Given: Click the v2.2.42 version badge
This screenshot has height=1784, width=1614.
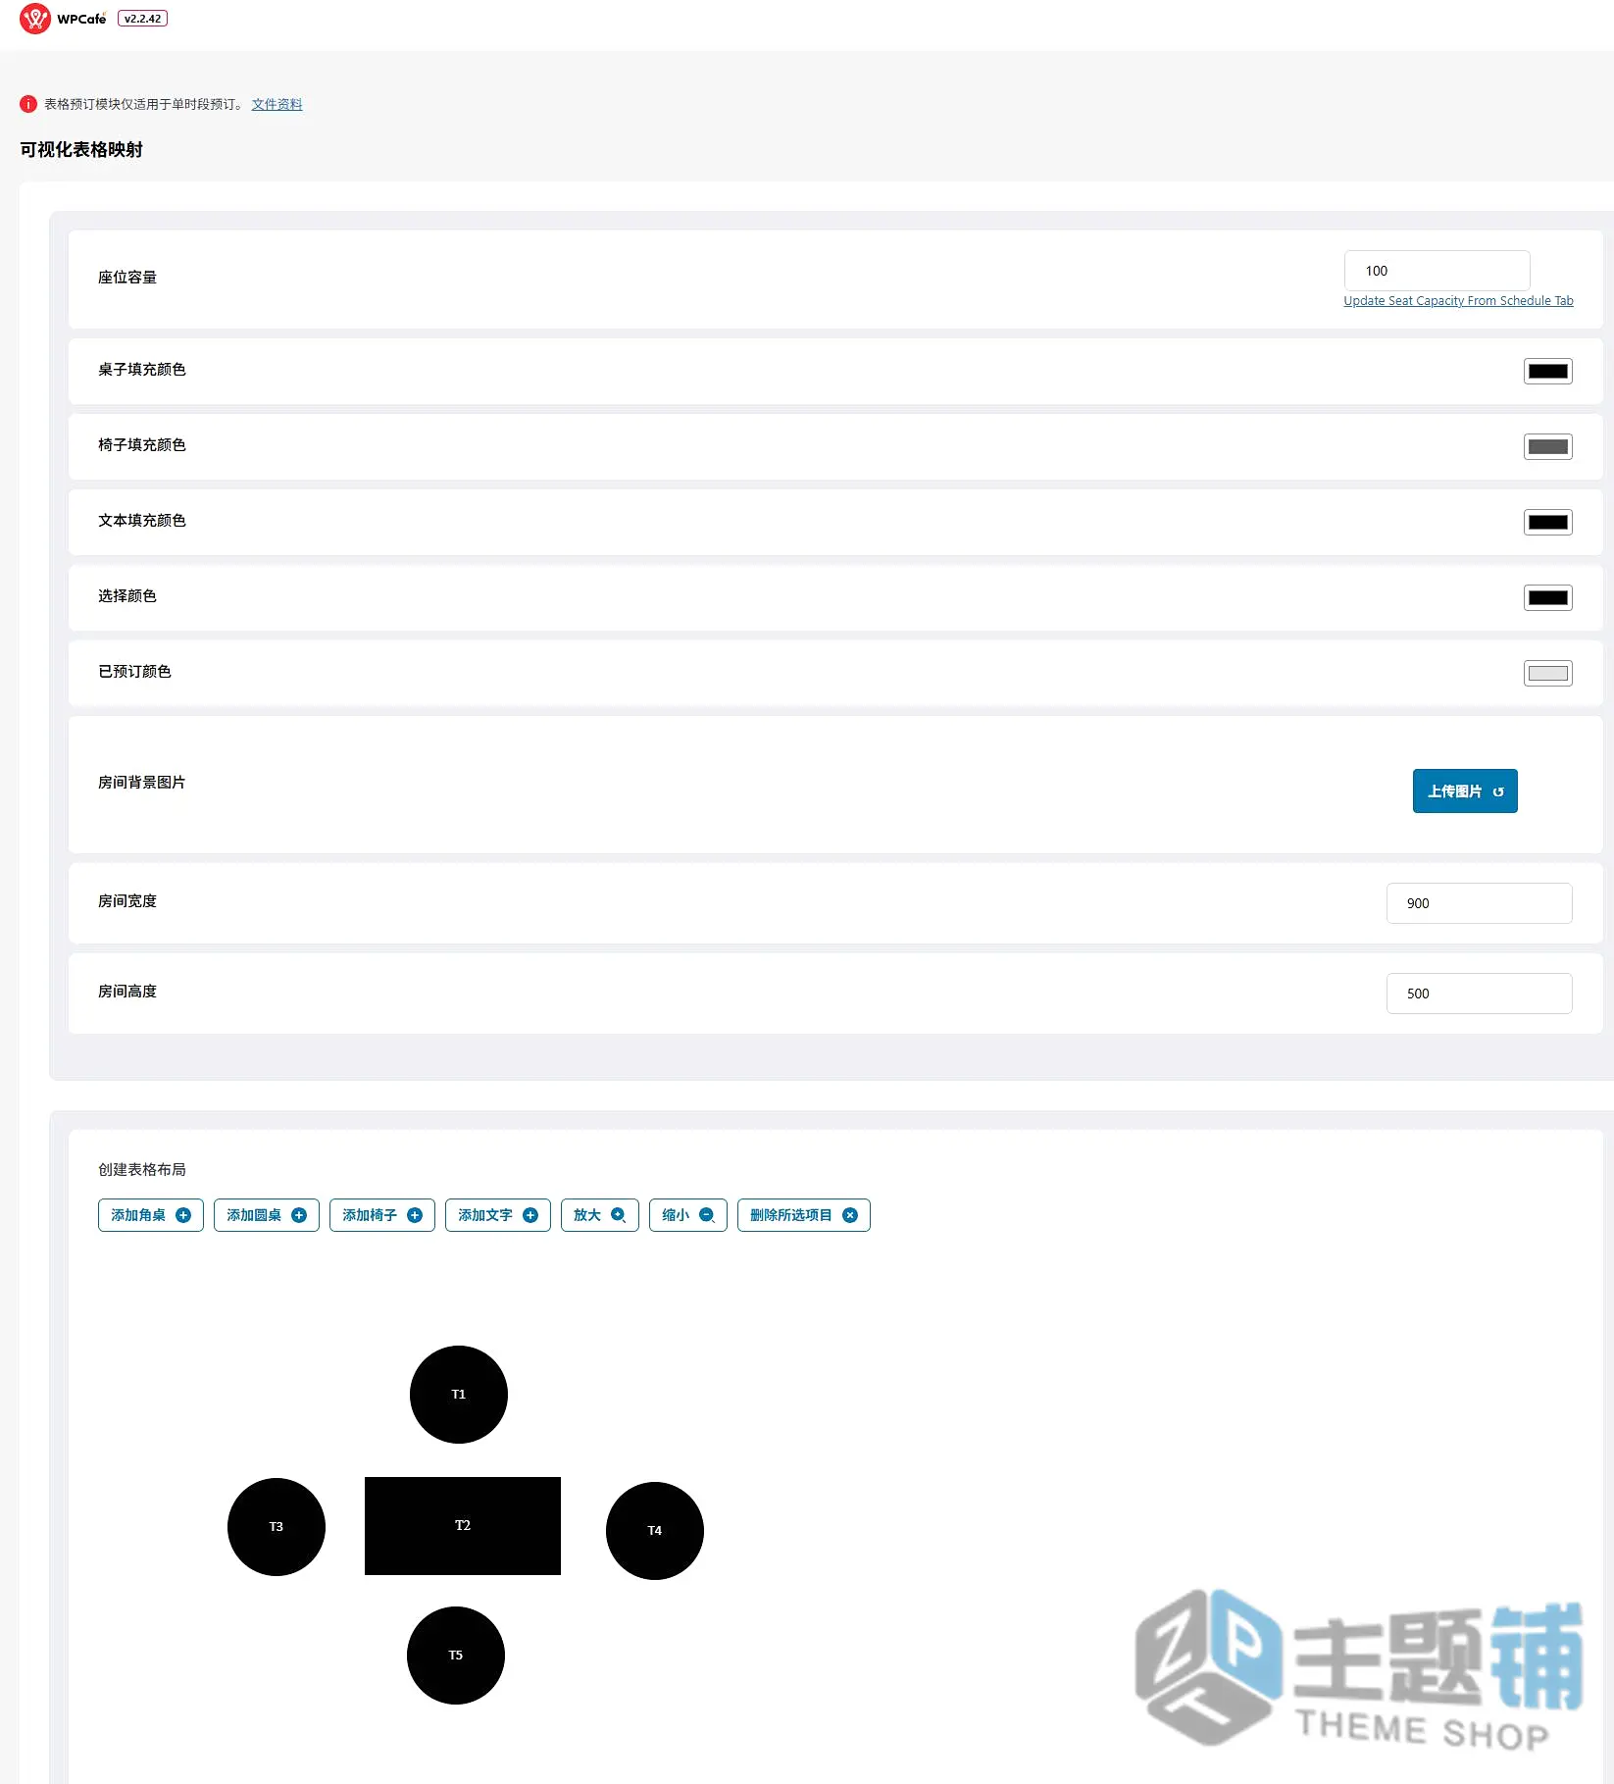Looking at the screenshot, I should point(143,19).
